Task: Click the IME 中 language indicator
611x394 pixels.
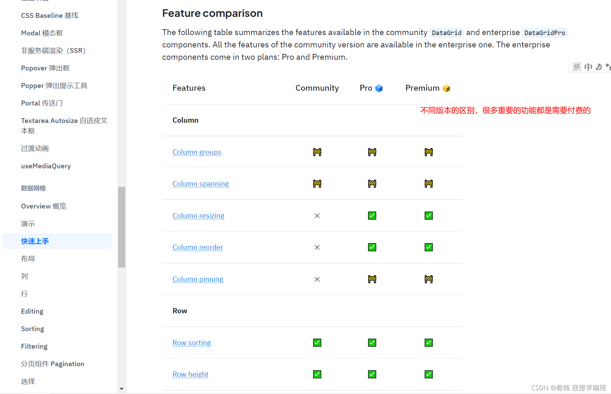Action: pyautogui.click(x=588, y=67)
